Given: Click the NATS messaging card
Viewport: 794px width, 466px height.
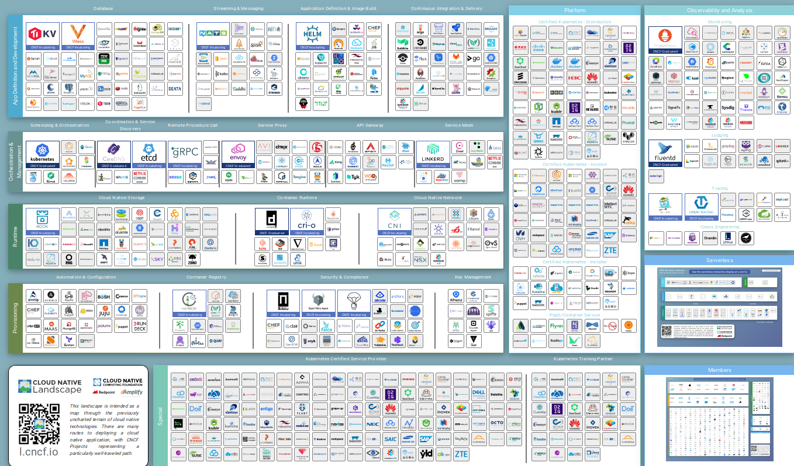Looking at the screenshot, I should pos(213,36).
